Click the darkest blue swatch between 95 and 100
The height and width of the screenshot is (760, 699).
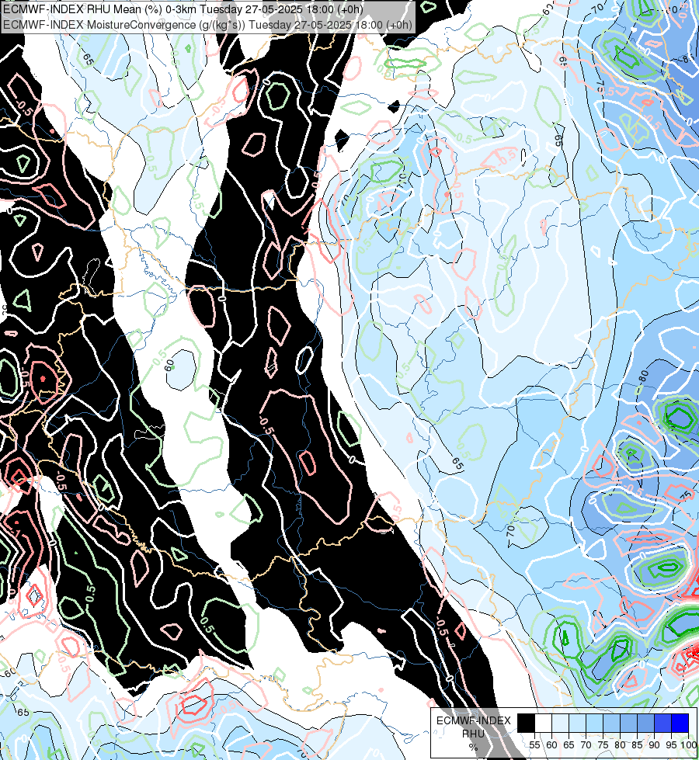680,724
